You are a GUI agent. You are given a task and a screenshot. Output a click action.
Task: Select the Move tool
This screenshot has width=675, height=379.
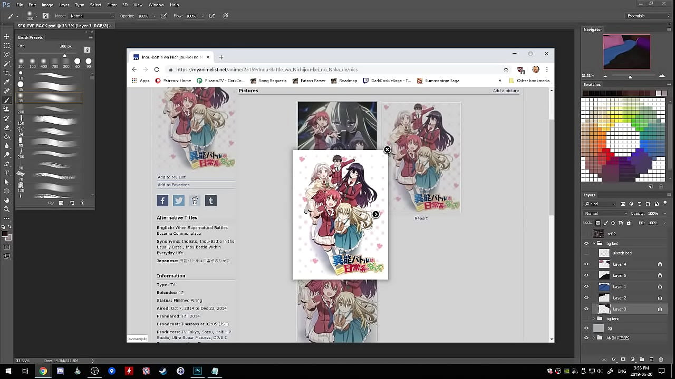click(7, 36)
